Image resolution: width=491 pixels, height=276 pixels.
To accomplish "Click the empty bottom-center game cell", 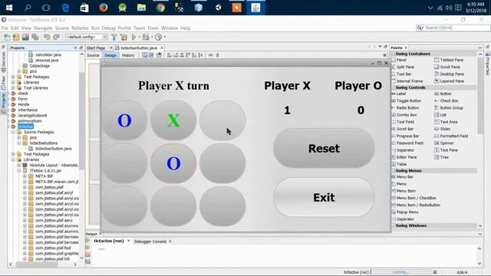I will pos(173,206).
